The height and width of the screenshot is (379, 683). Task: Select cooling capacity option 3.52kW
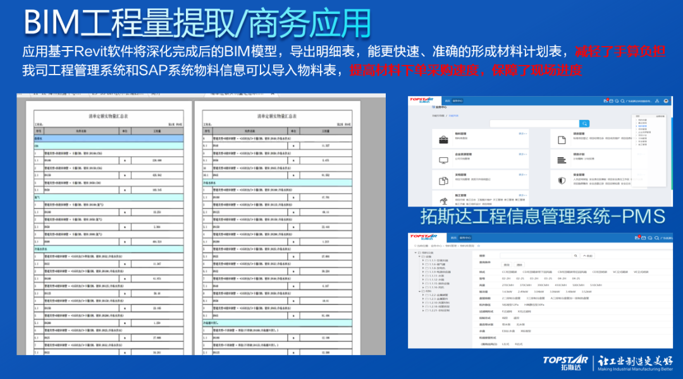[587, 292]
